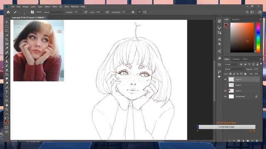
Task: Open smoothing options gear
Action: click(x=133, y=12)
